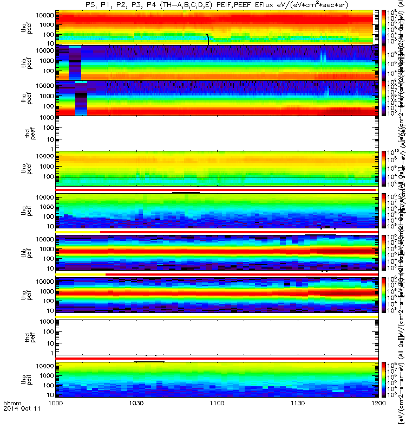Click the 1030 time axis label
This screenshot has width=406, height=434.
coord(136,403)
